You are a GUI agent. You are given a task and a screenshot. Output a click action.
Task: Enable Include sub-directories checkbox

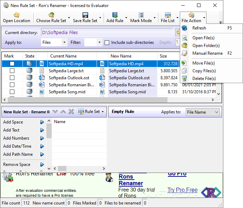click(x=107, y=42)
